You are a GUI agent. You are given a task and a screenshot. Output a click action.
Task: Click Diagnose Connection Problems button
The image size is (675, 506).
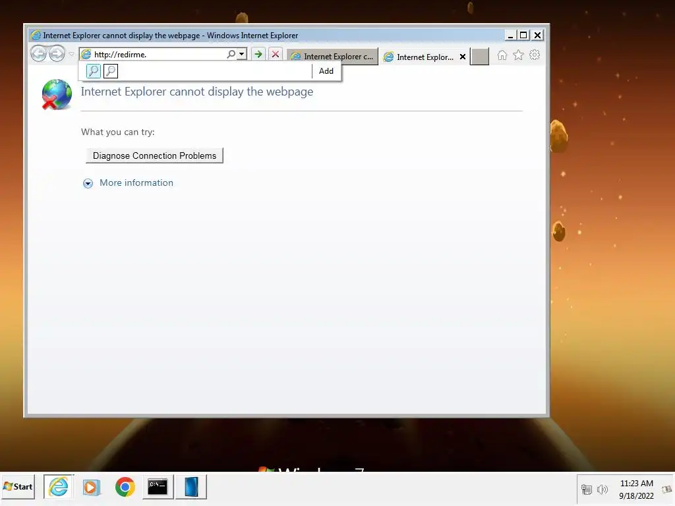tap(154, 155)
